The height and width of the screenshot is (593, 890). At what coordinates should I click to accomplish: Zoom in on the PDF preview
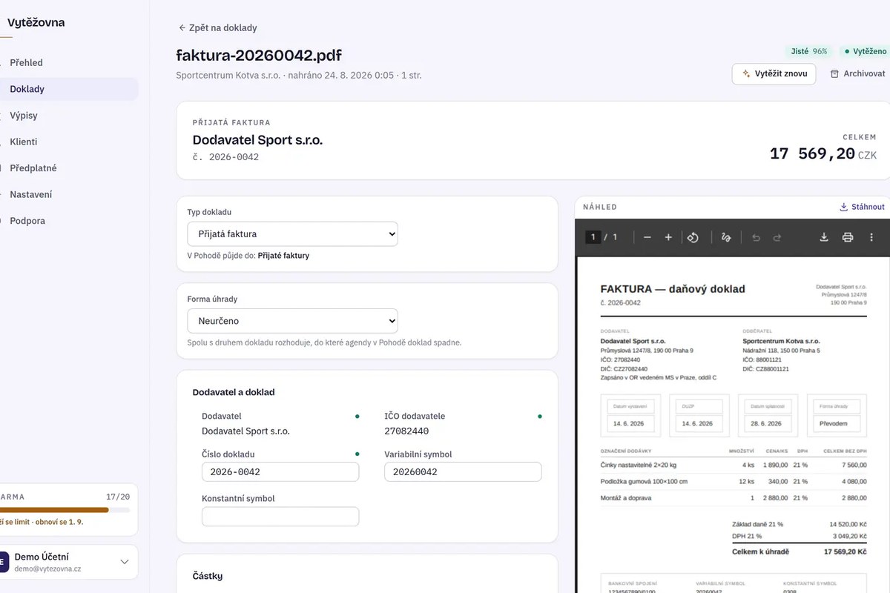(x=668, y=237)
